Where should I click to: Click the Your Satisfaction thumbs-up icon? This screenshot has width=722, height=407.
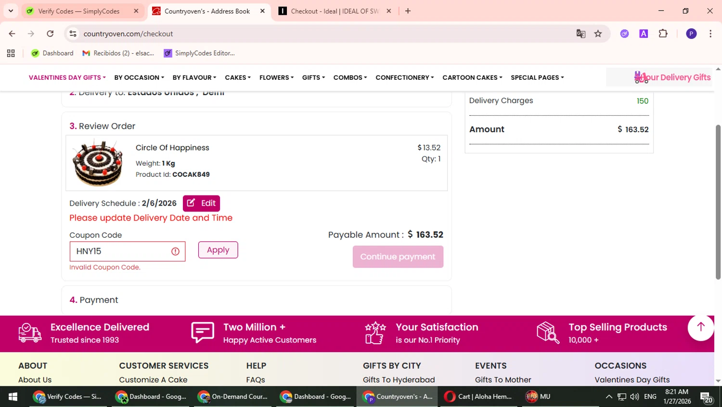tap(375, 333)
